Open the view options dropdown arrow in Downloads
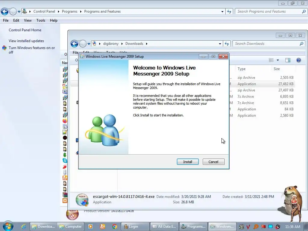The width and height of the screenshot is (308, 231). 278,60
